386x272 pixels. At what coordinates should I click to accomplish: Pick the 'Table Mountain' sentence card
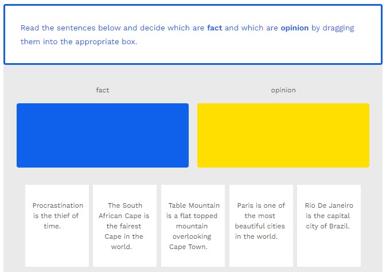click(193, 226)
